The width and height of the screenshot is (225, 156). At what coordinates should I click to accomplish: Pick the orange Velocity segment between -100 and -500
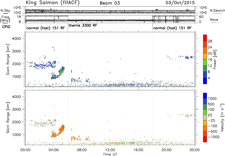(205, 129)
